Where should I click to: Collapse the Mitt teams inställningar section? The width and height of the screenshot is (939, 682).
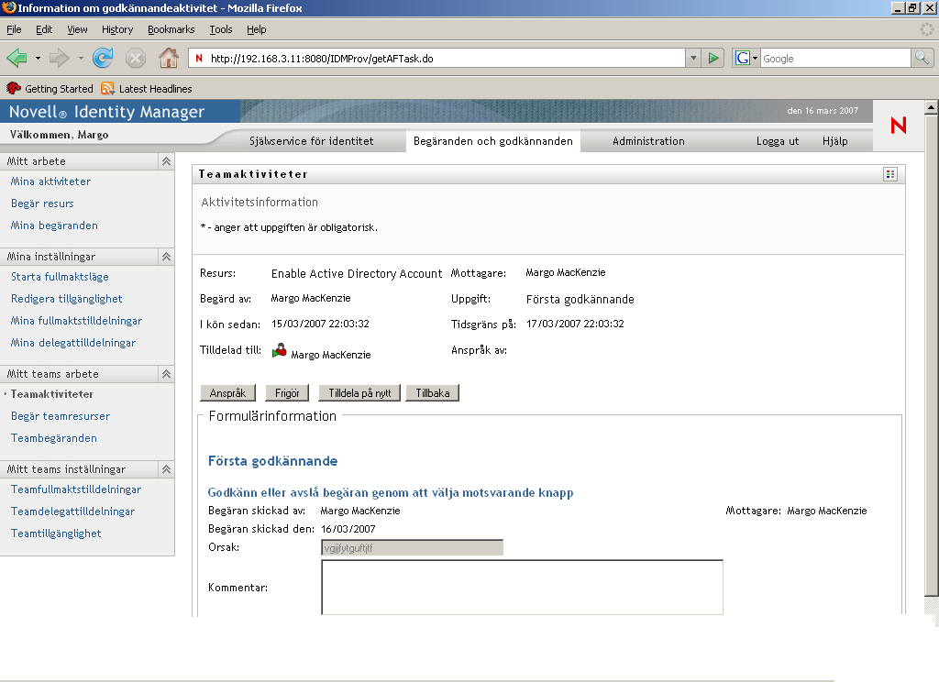[x=167, y=469]
